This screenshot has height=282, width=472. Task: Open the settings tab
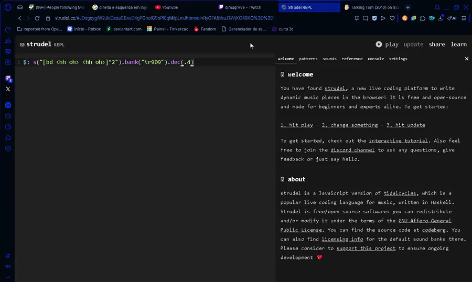click(398, 59)
